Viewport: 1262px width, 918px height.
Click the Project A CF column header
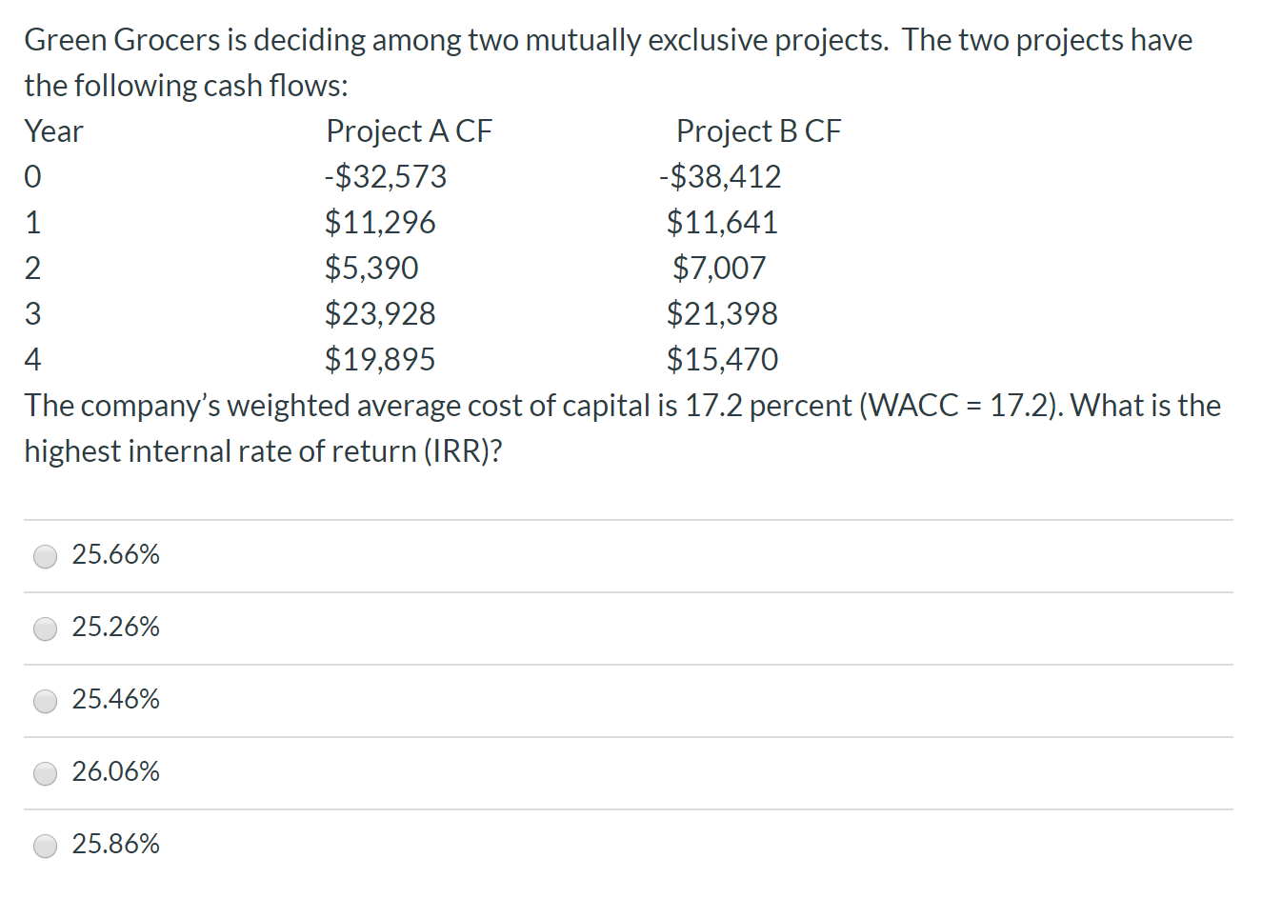pyautogui.click(x=410, y=130)
